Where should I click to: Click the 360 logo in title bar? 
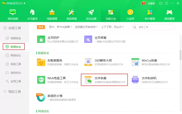click(x=4, y=3)
